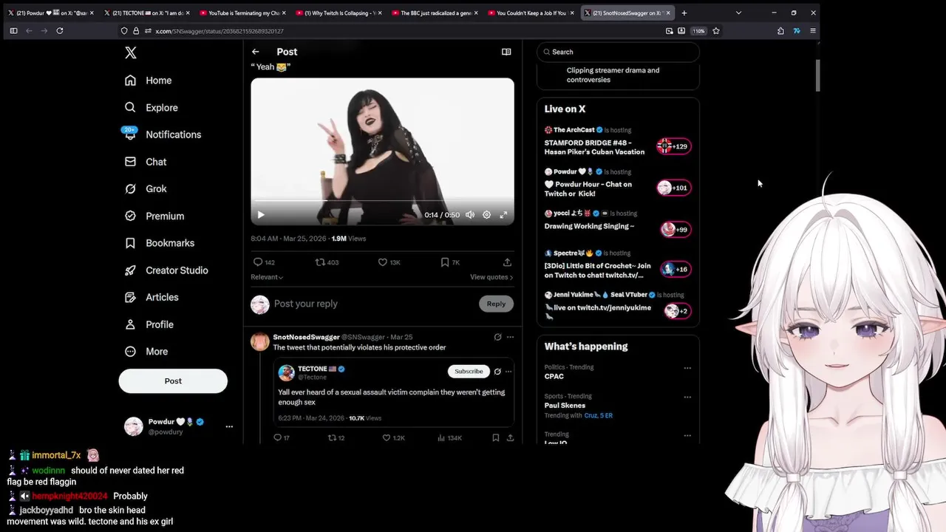Open account options dots next to Powdur
This screenshot has height=532, width=946.
tap(229, 426)
